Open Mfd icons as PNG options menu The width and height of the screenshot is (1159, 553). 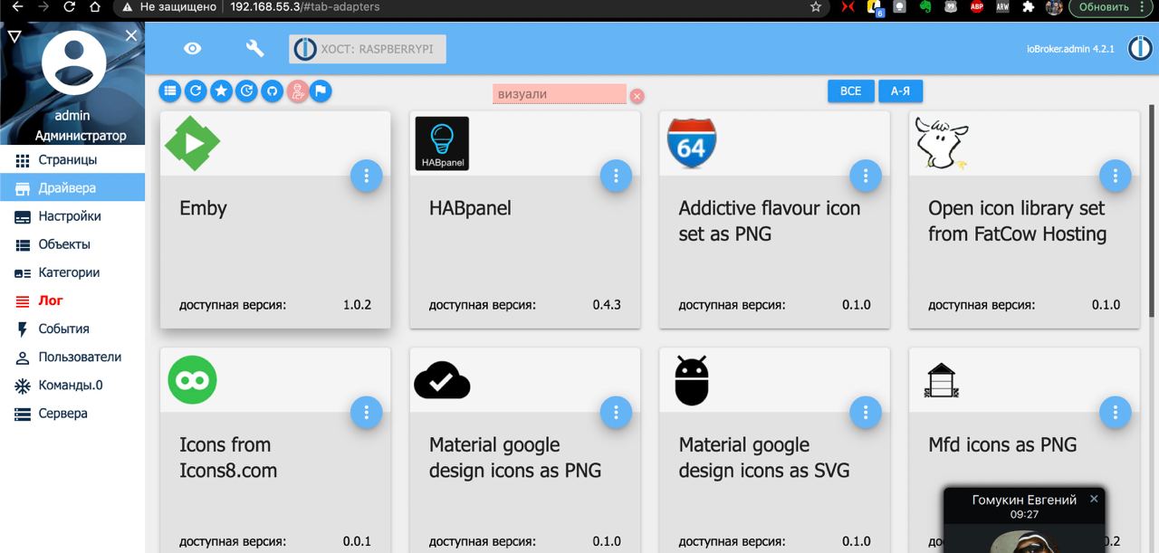1115,412
